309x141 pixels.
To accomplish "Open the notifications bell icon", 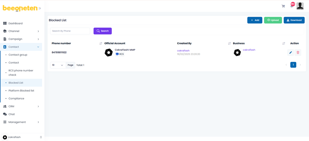I will coord(292,6).
